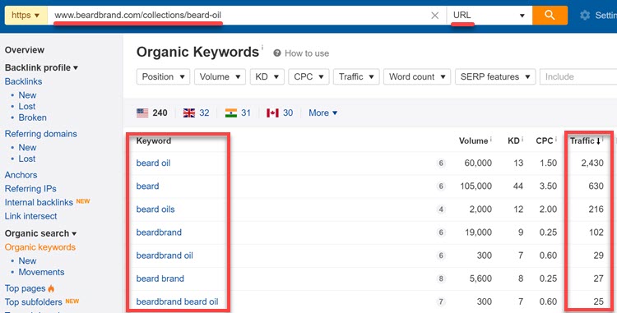617x313 pixels.
Task: Click the 32 UK keywords count
Action: coord(204,113)
